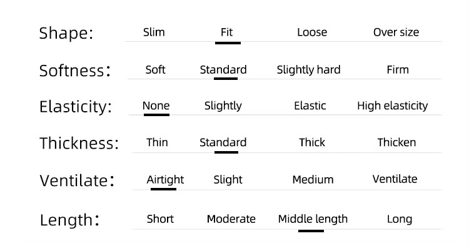The width and height of the screenshot is (469, 251).
Task: Pick the Thicken option
Action: [396, 142]
